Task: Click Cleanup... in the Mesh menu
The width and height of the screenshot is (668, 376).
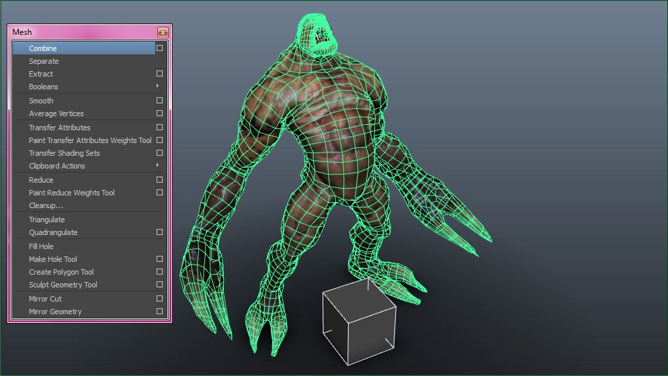Action: coord(46,205)
